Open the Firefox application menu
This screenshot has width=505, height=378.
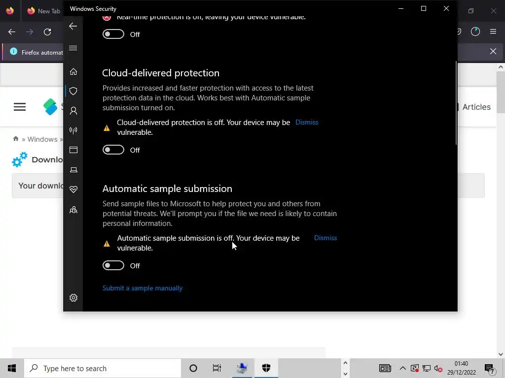[493, 31]
